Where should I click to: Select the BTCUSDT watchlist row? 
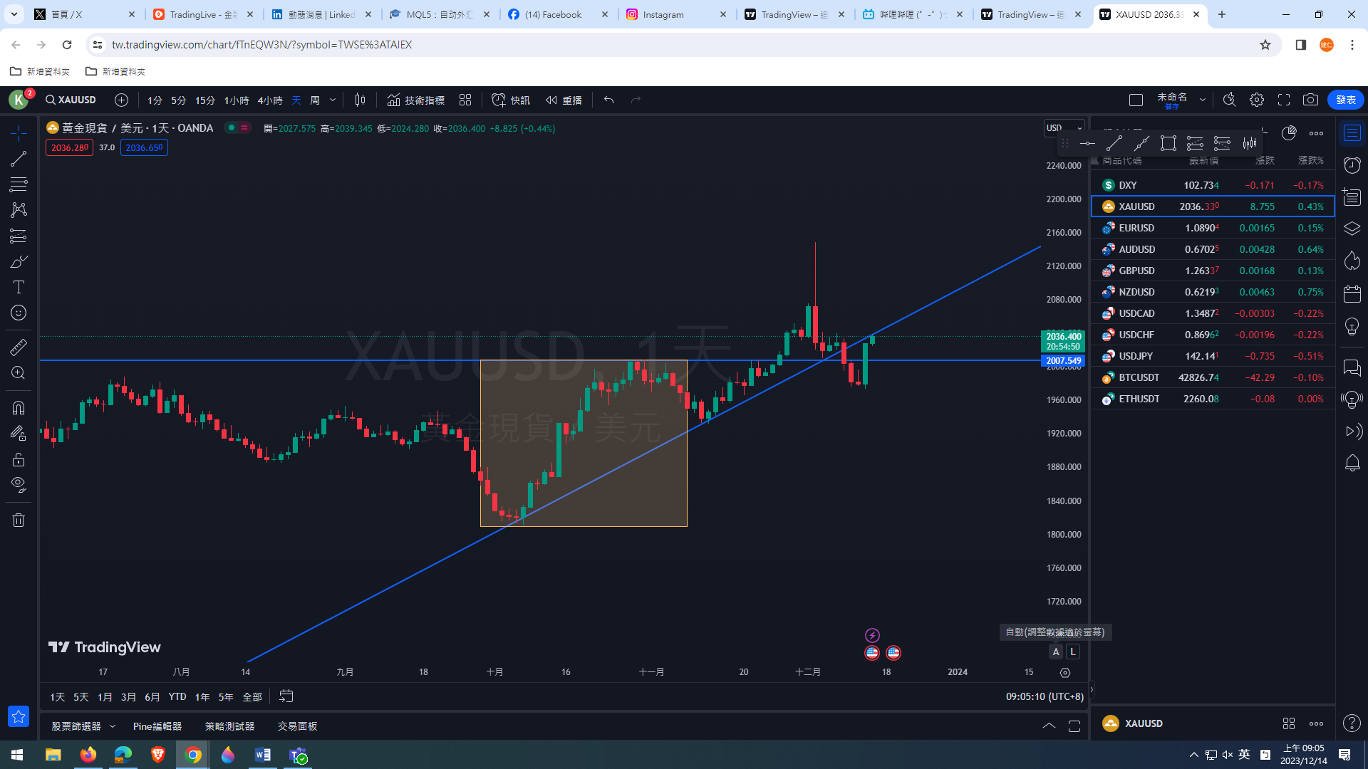(1213, 378)
